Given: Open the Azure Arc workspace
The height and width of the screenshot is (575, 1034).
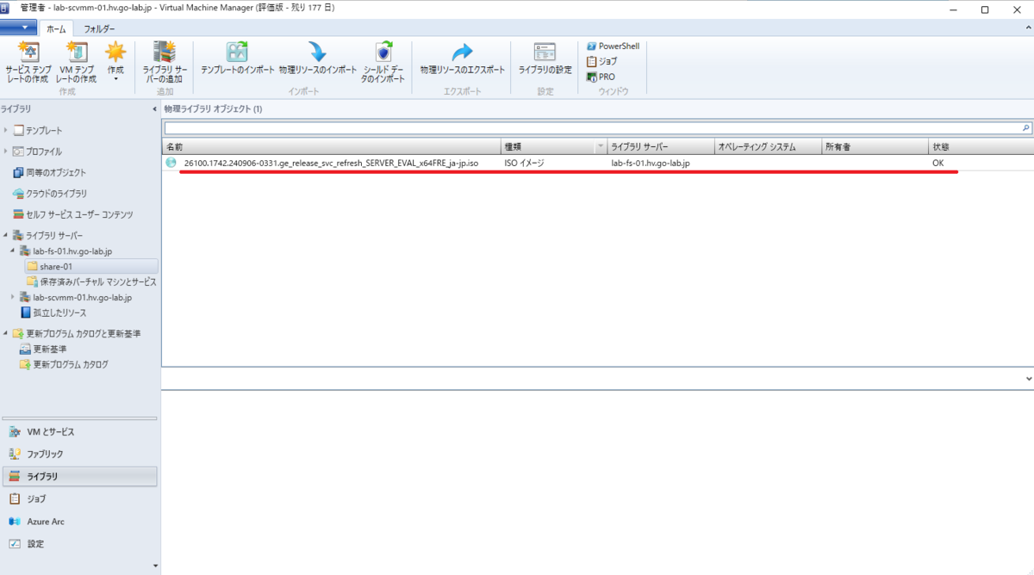Looking at the screenshot, I should tap(78, 521).
